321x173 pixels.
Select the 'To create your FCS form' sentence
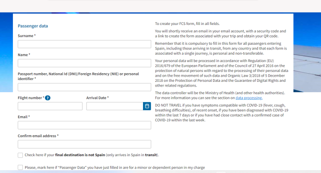187,24
